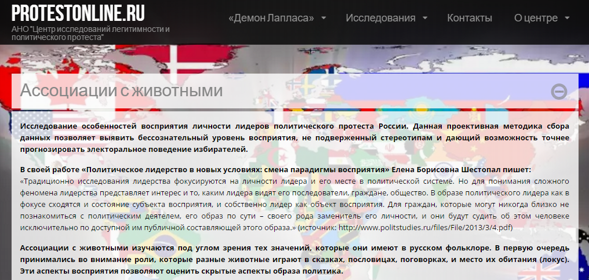
Task: Click the bold paragraph about русском фольклоре
Action: [x=294, y=260]
